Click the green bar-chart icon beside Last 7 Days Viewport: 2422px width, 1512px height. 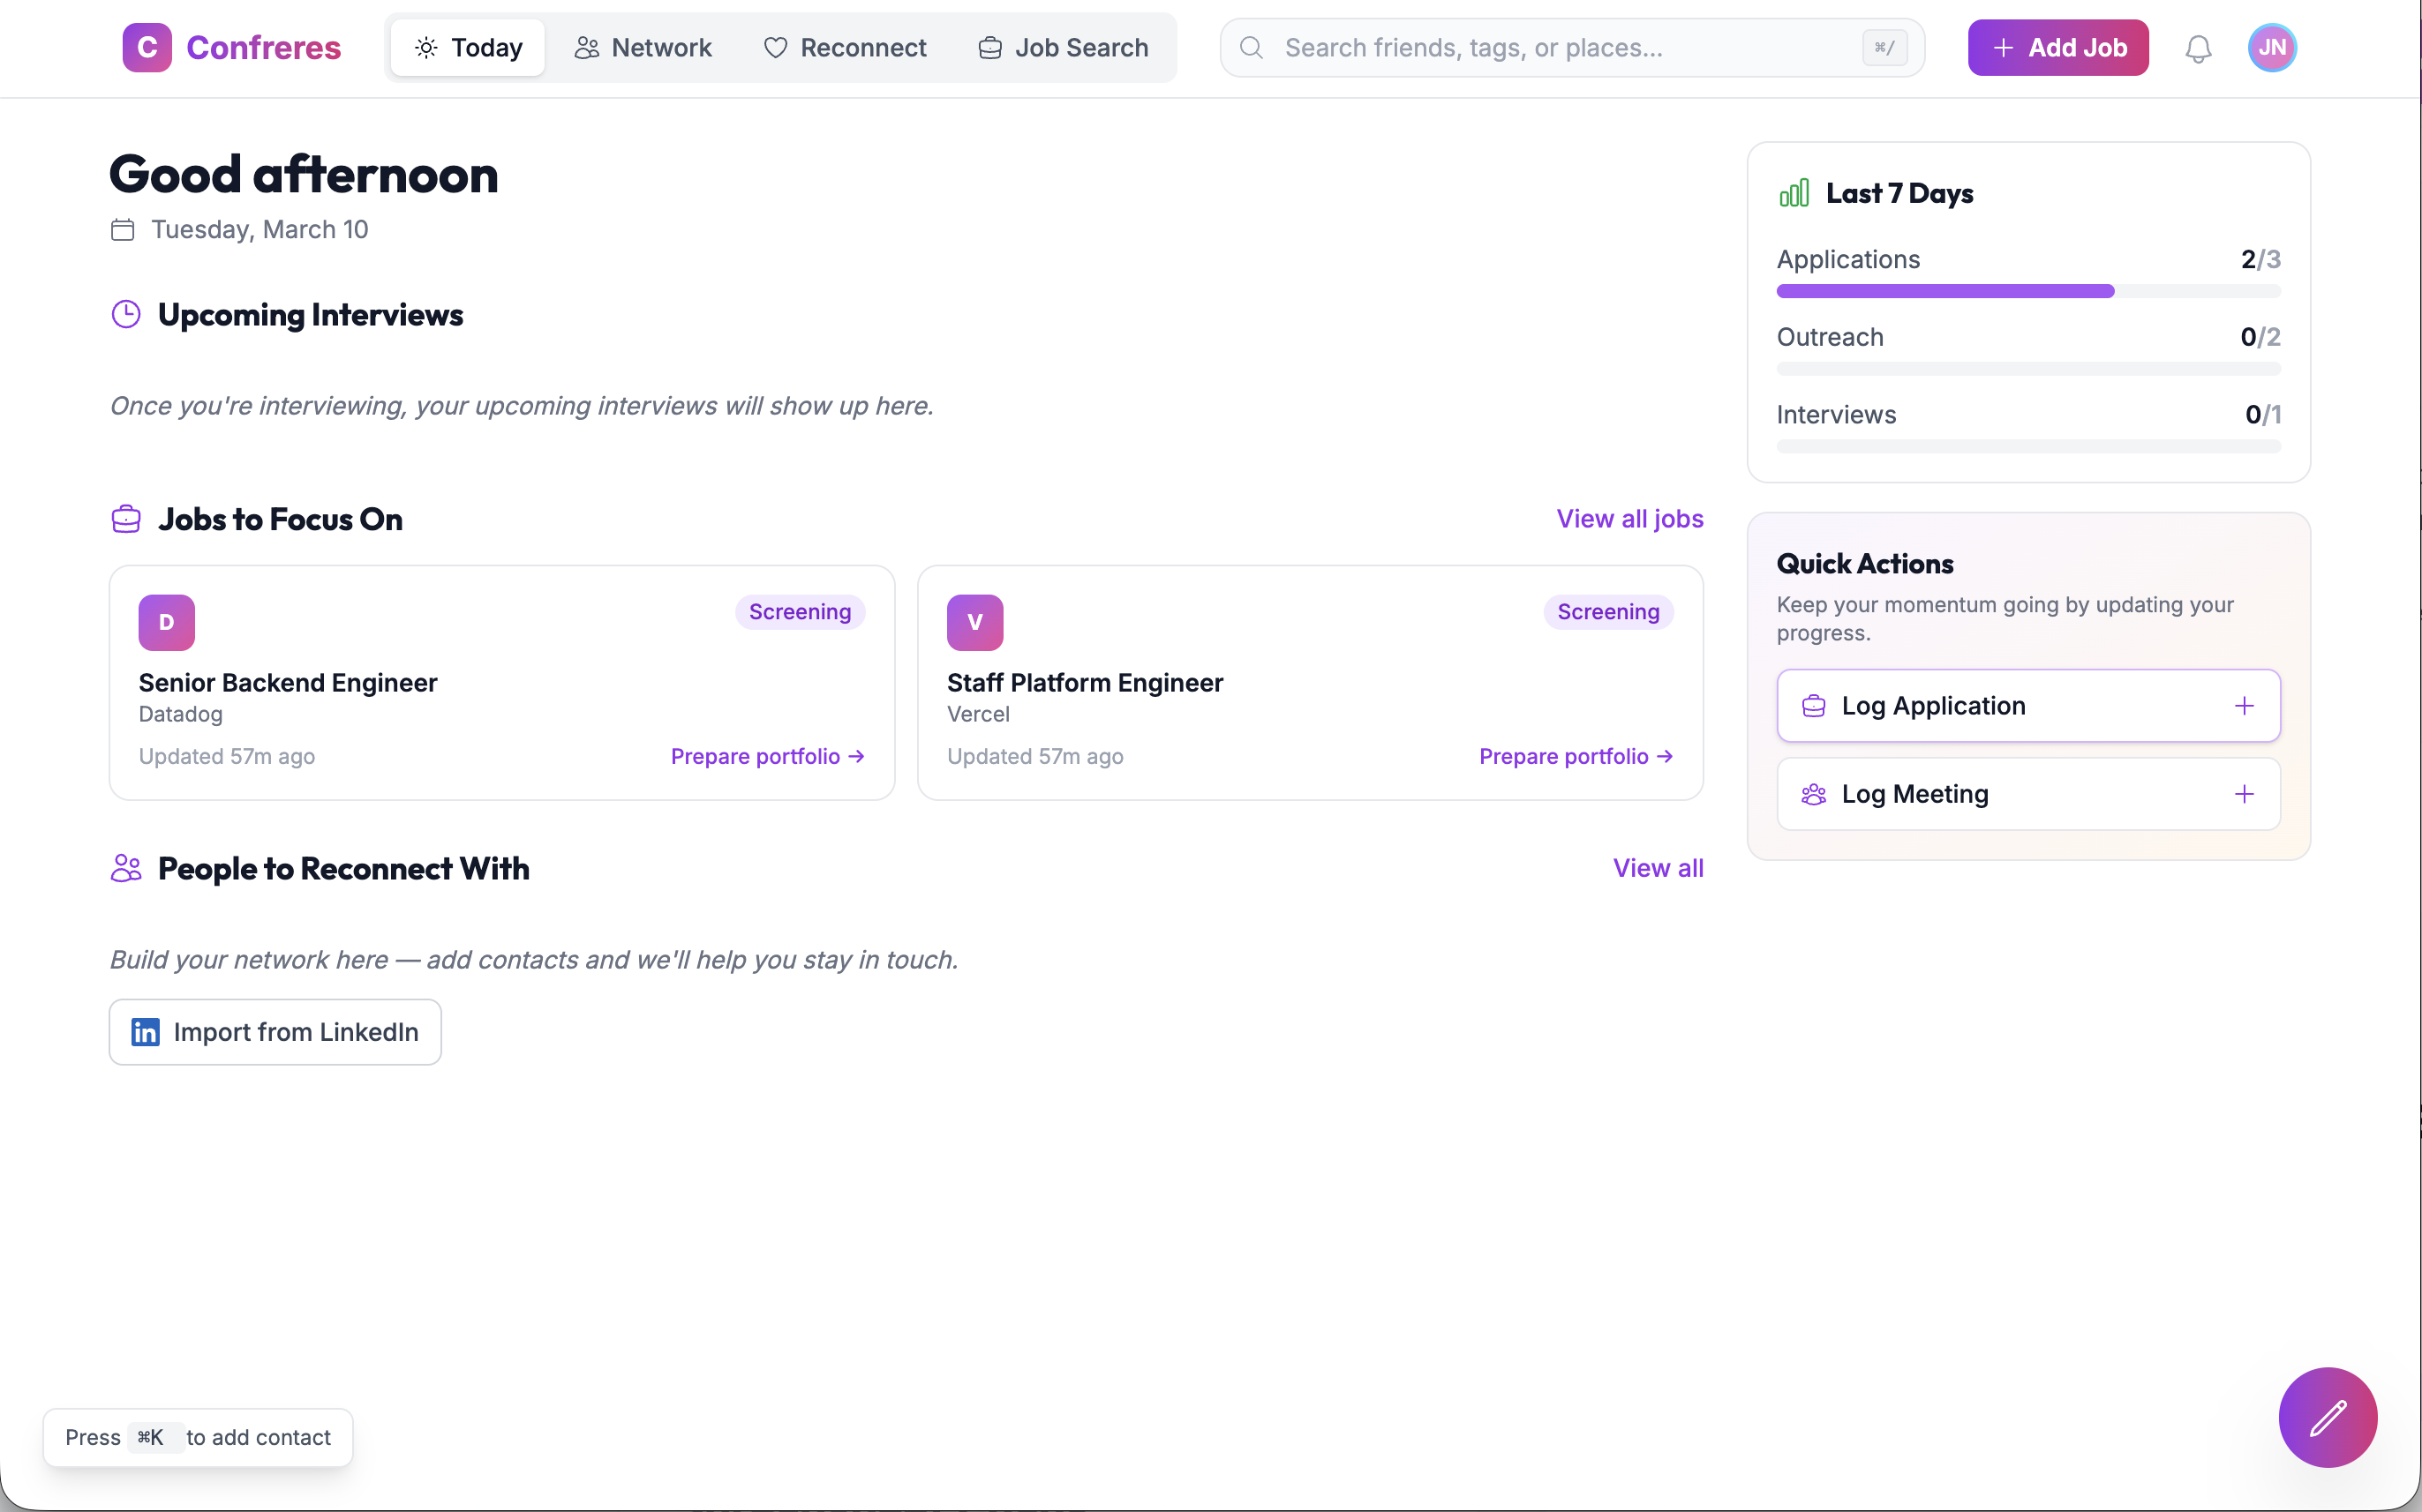1794,193
